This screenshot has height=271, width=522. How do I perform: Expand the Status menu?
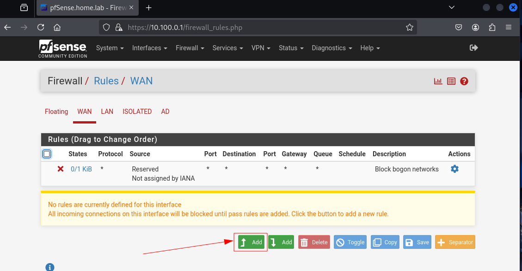(x=291, y=48)
